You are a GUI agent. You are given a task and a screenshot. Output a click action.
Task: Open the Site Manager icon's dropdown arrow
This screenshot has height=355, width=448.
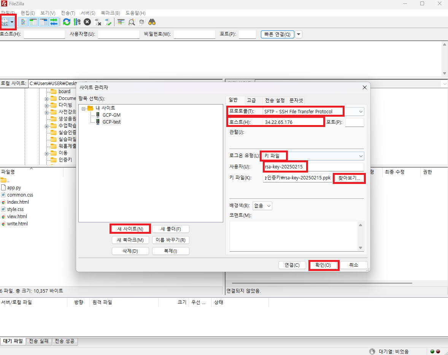click(x=12, y=22)
